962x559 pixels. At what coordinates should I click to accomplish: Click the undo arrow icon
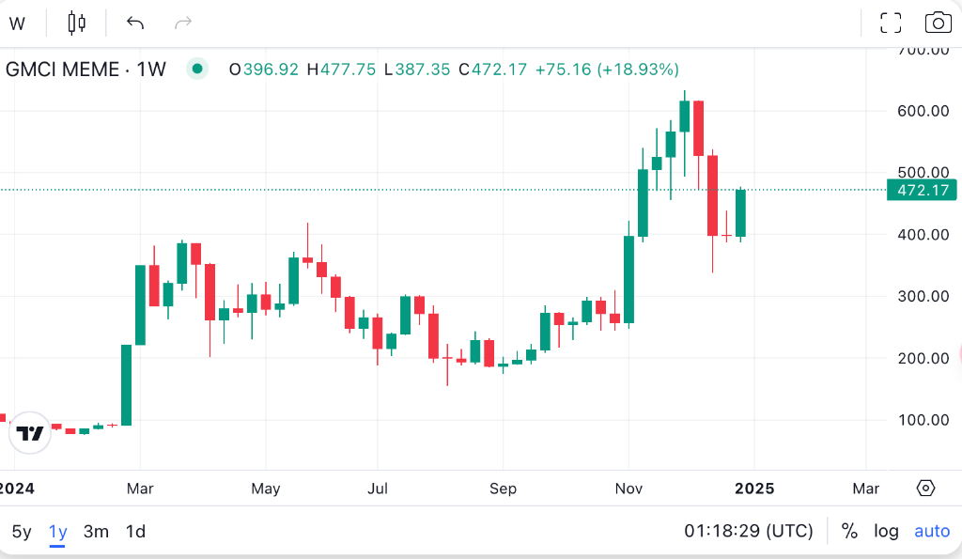135,23
